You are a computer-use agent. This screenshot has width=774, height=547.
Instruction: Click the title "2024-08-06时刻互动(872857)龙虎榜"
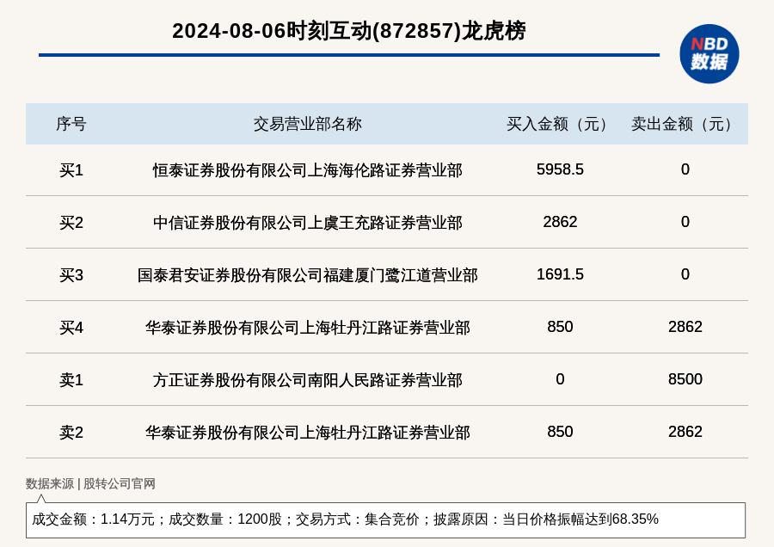click(x=348, y=31)
